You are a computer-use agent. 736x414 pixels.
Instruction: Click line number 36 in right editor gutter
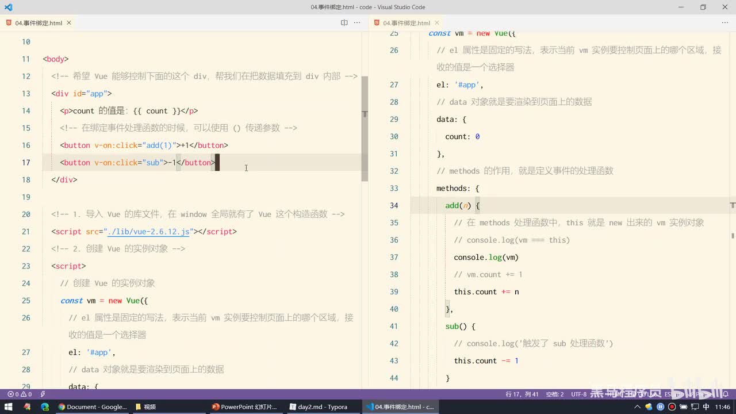click(x=393, y=240)
